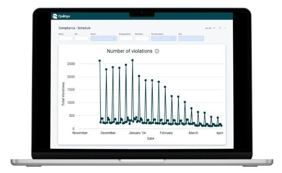Click the last data point near April
This screenshot has height=173, width=282.
[x=221, y=125]
